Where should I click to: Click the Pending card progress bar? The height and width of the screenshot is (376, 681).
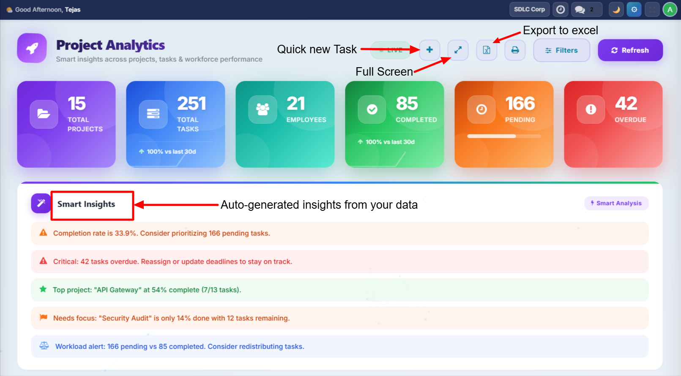click(x=504, y=136)
